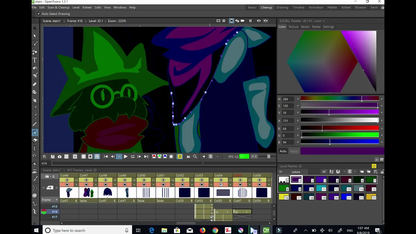Click the Auto button in style editor
Image resolution: width=416 pixels, height=234 pixels.
click(283, 151)
